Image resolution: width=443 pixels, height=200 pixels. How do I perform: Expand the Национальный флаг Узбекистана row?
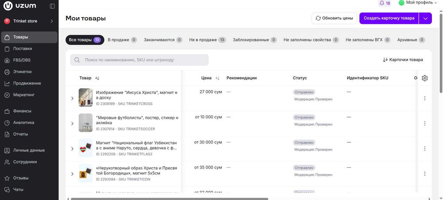72,149
